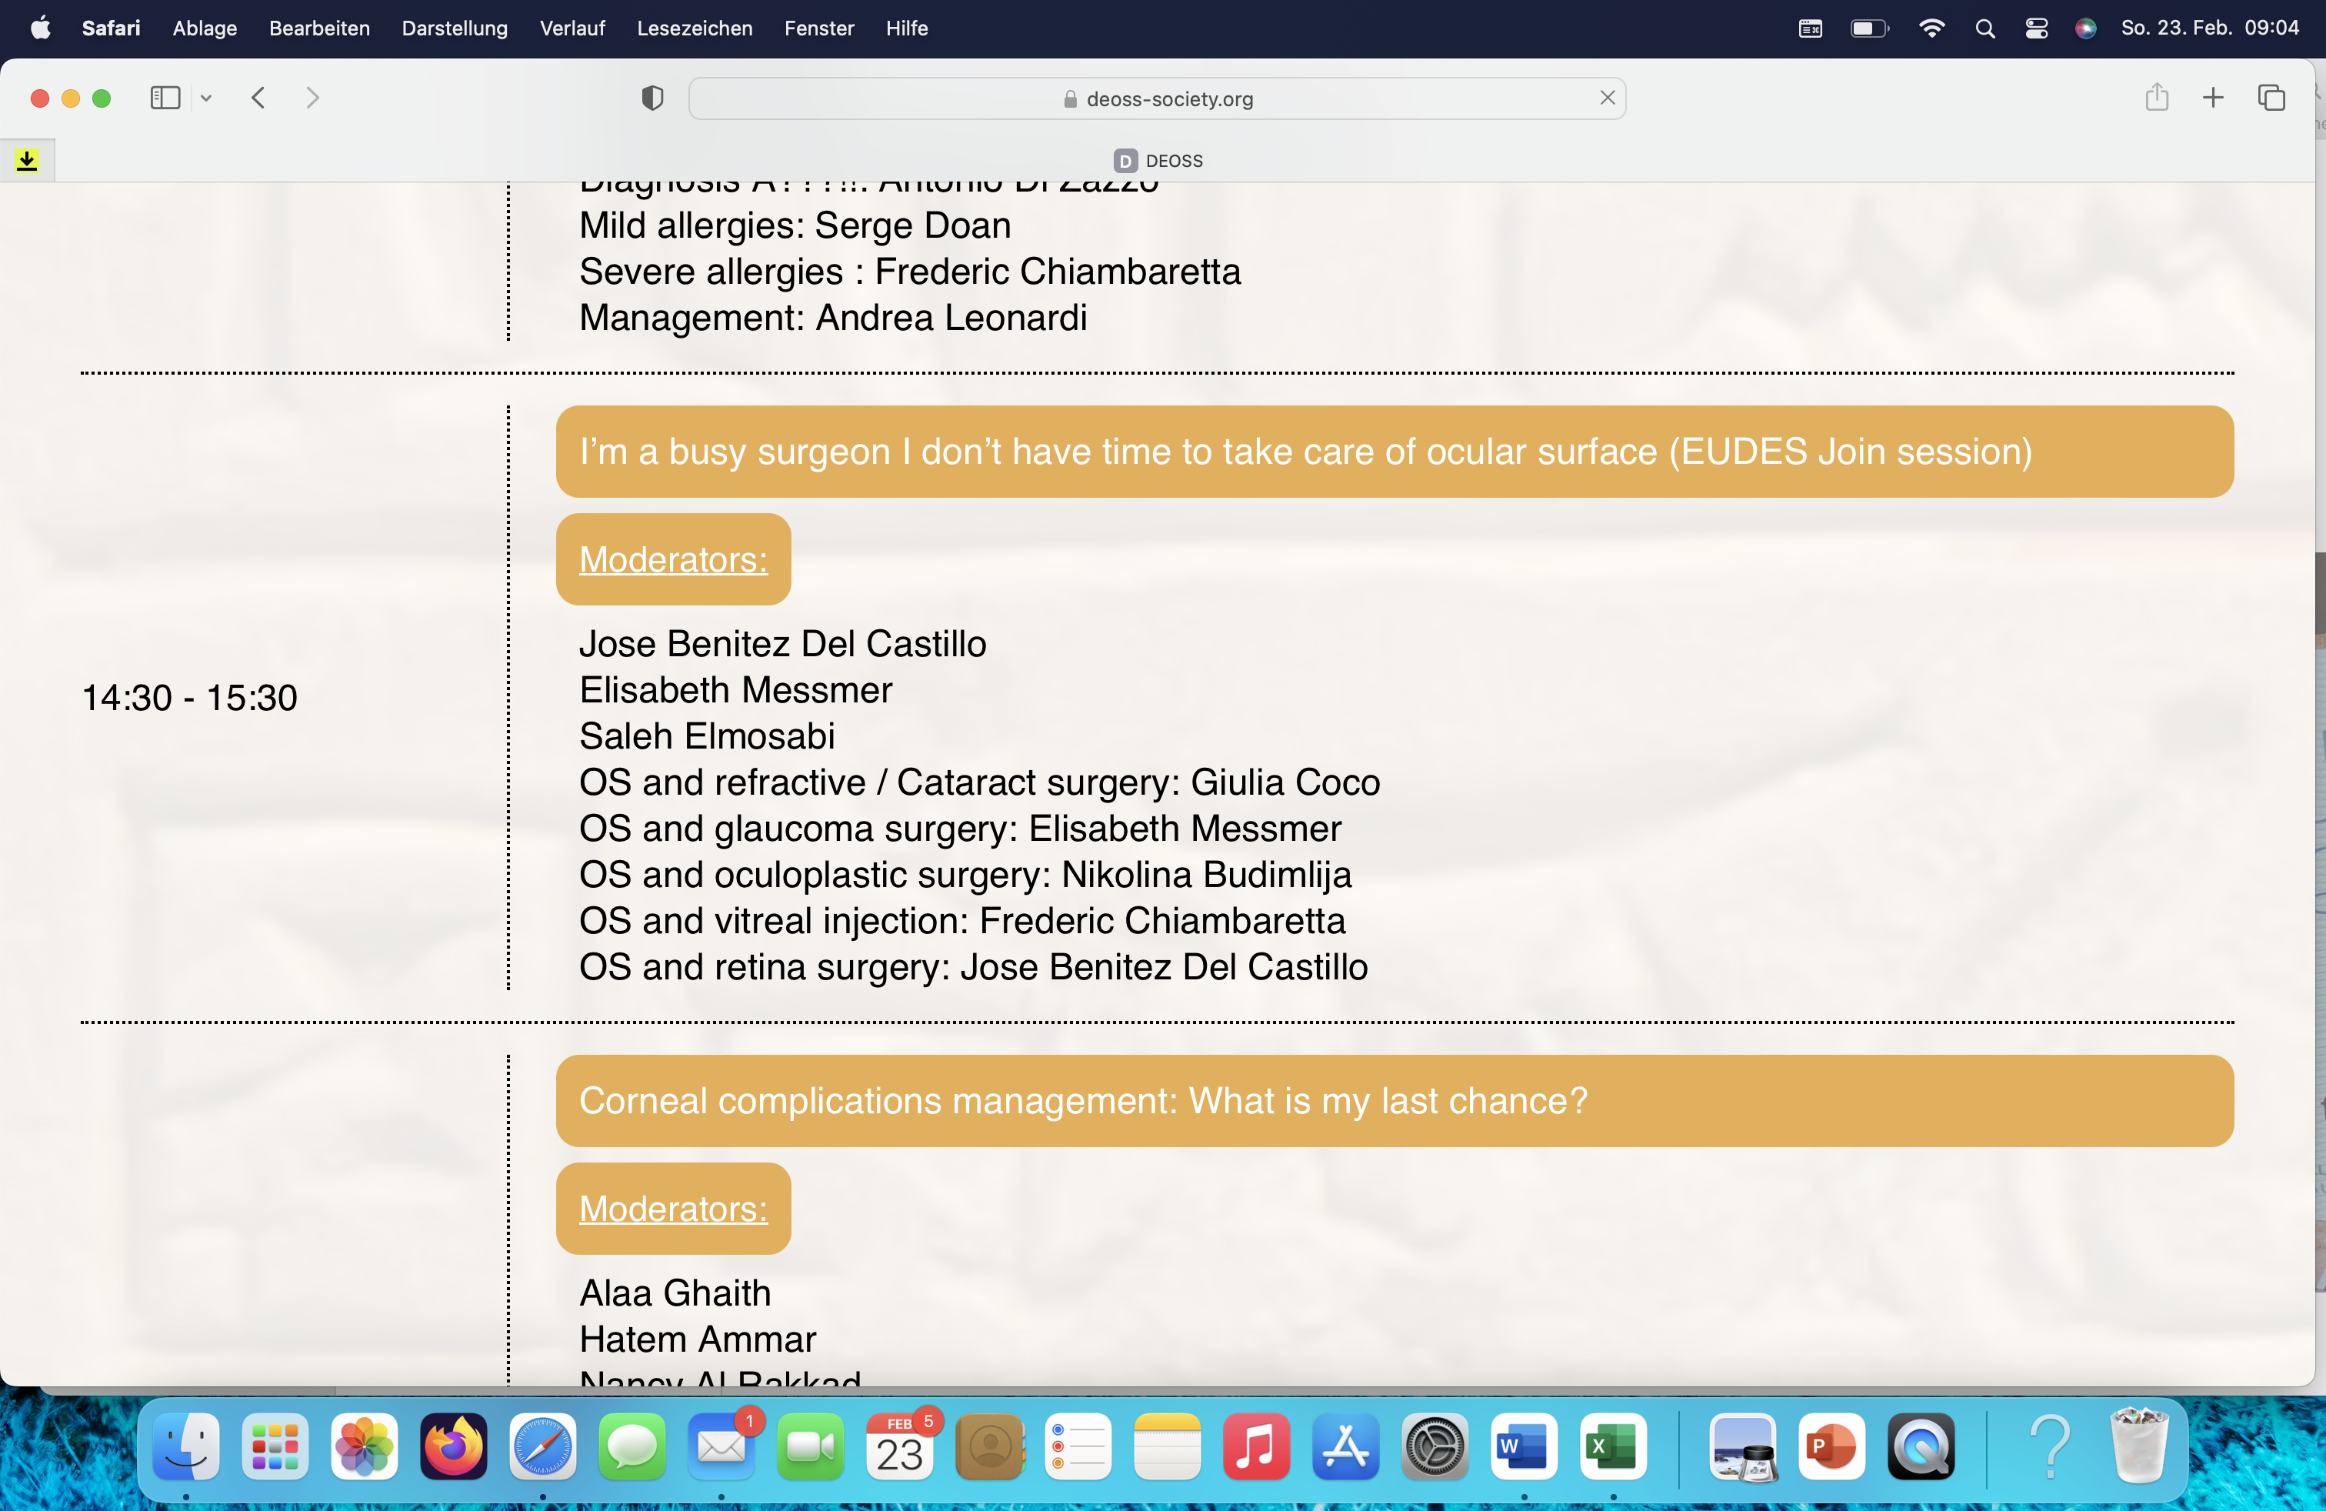Open the Share sheet icon
Viewport: 2326px width, 1511px height.
coord(2157,98)
